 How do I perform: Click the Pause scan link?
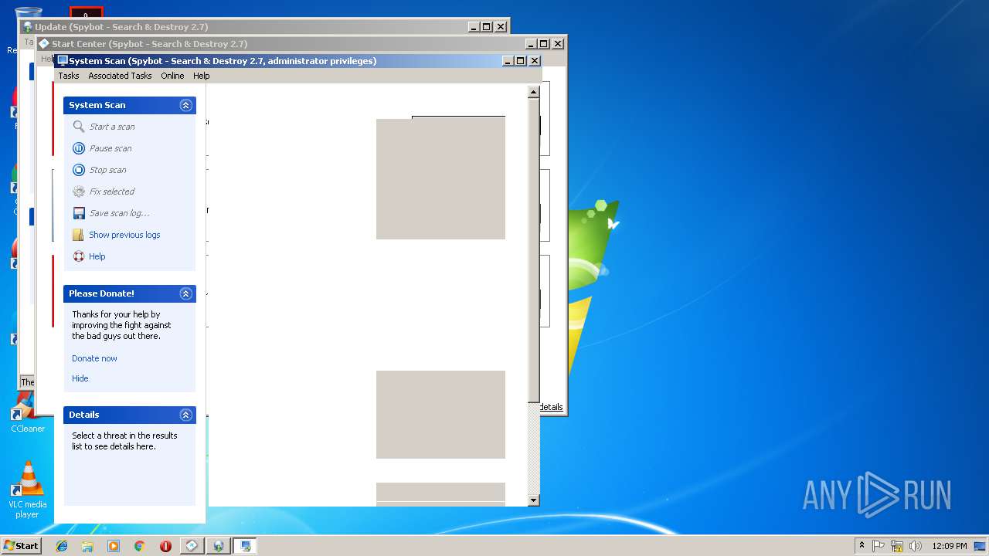tap(110, 148)
